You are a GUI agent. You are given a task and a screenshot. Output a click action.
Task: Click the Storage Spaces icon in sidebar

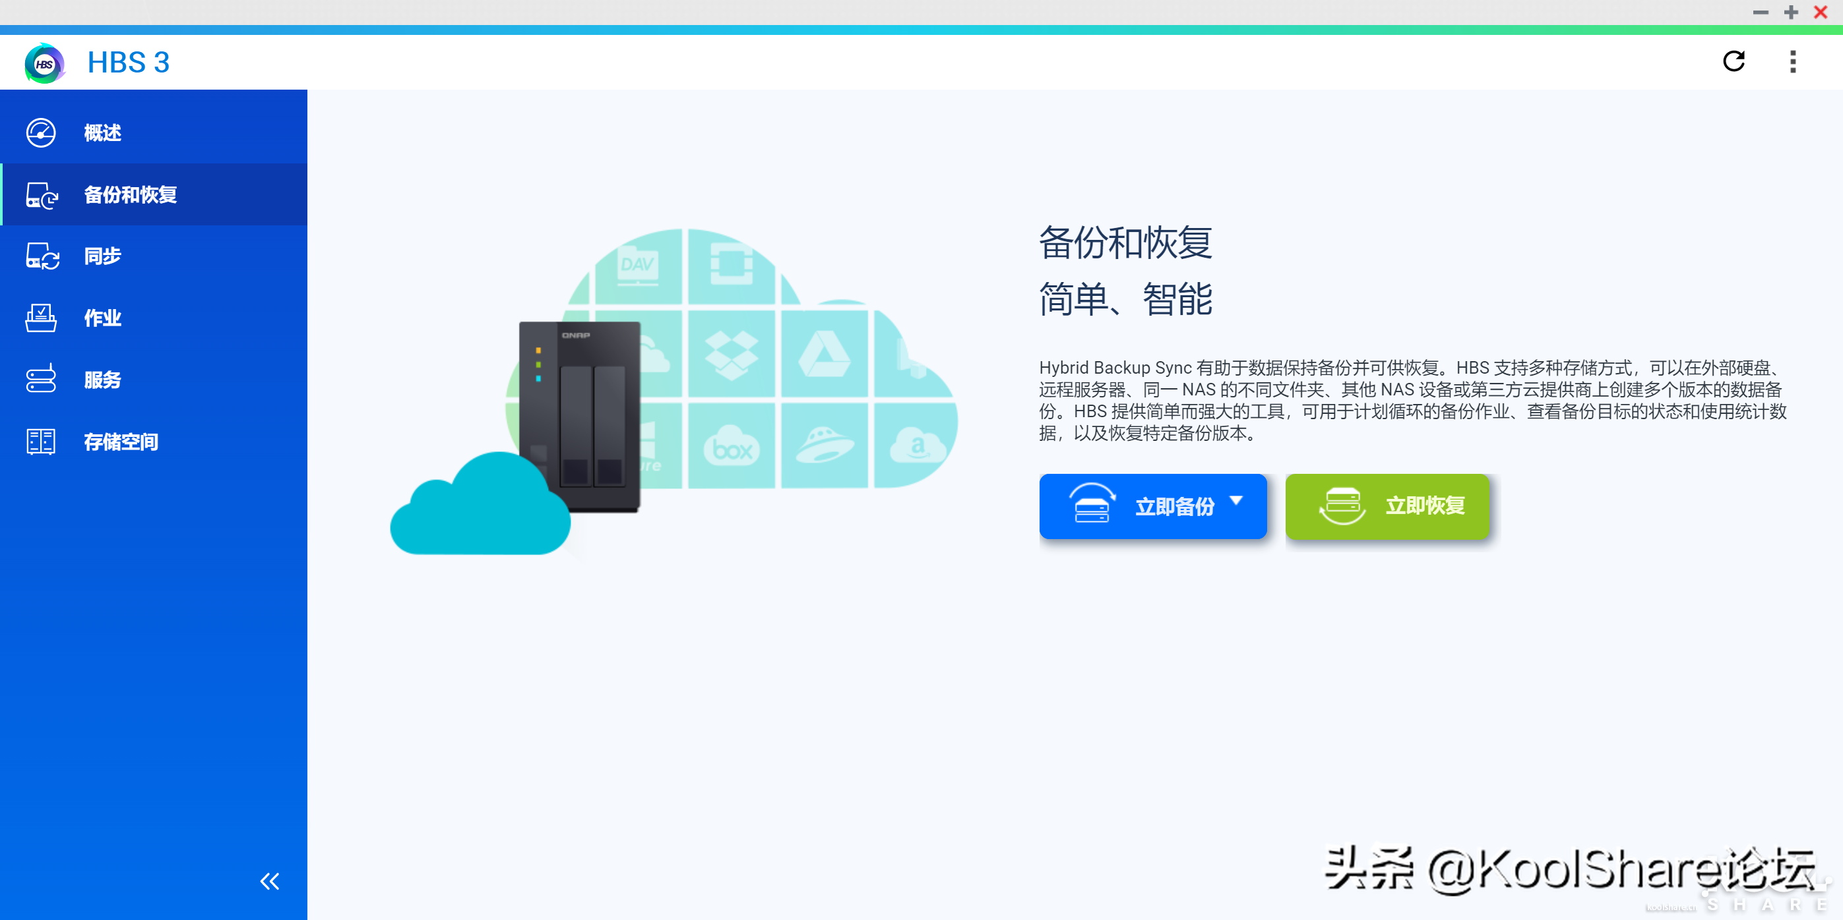click(x=41, y=442)
